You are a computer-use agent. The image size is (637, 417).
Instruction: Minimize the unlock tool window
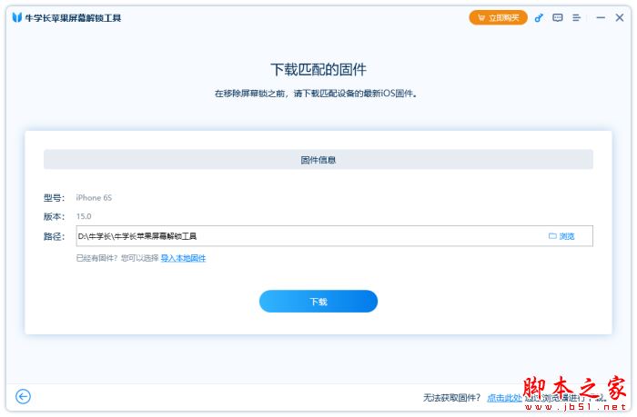pyautogui.click(x=601, y=18)
